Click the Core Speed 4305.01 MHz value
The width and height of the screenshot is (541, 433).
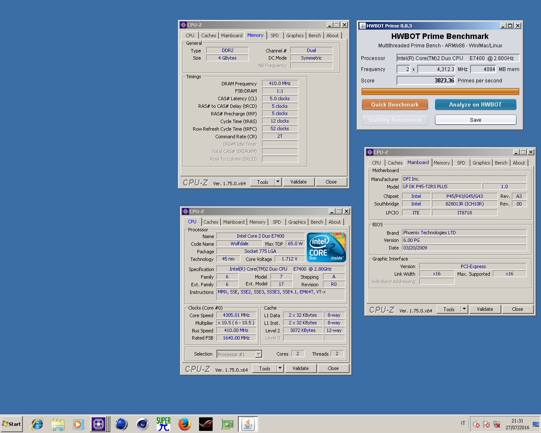236,315
